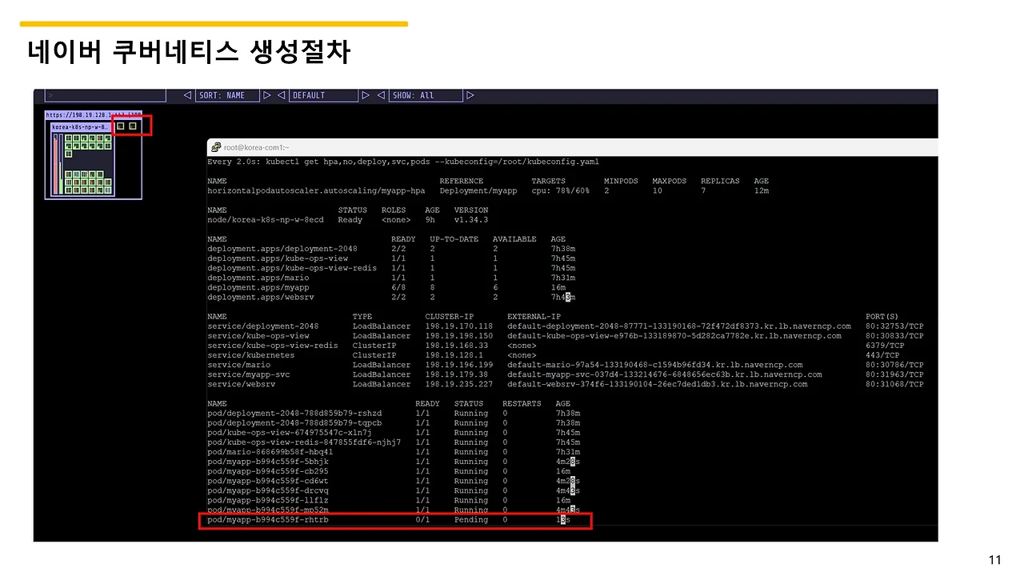The height and width of the screenshot is (576, 1024).
Task: Click the left arrow beside the DEFAULT theme box
Action: pos(280,95)
